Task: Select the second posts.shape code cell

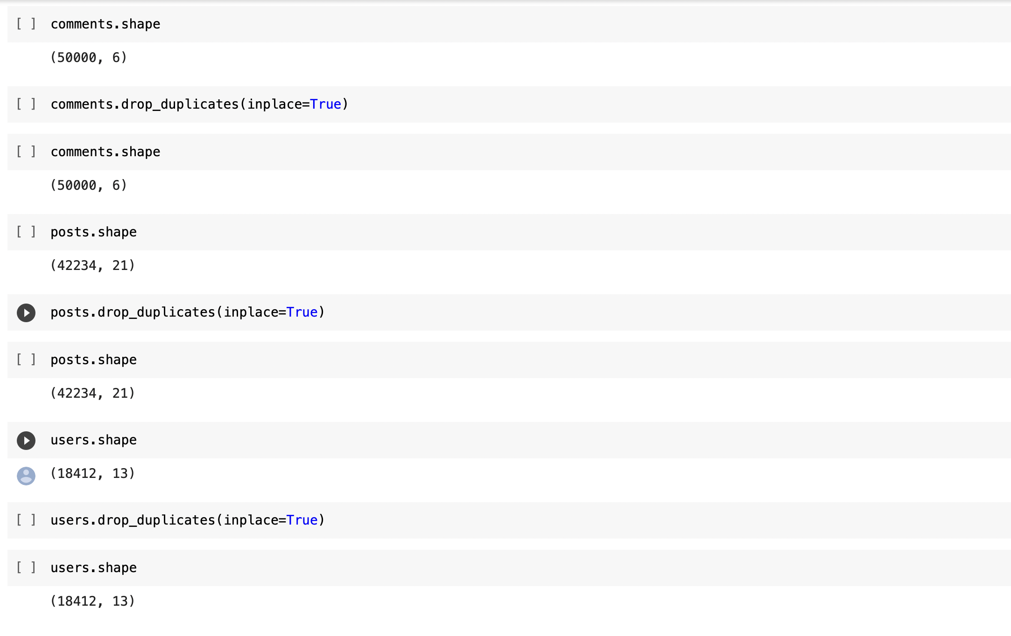Action: coord(93,359)
